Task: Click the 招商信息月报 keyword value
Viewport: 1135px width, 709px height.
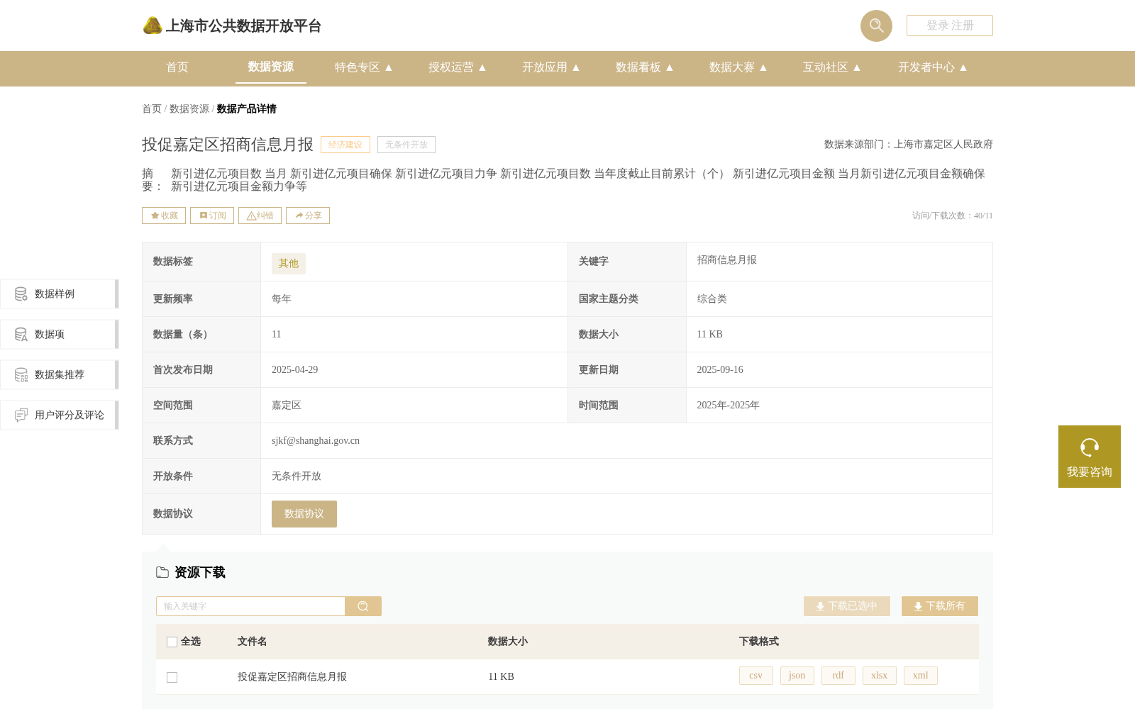Action: coord(727,260)
